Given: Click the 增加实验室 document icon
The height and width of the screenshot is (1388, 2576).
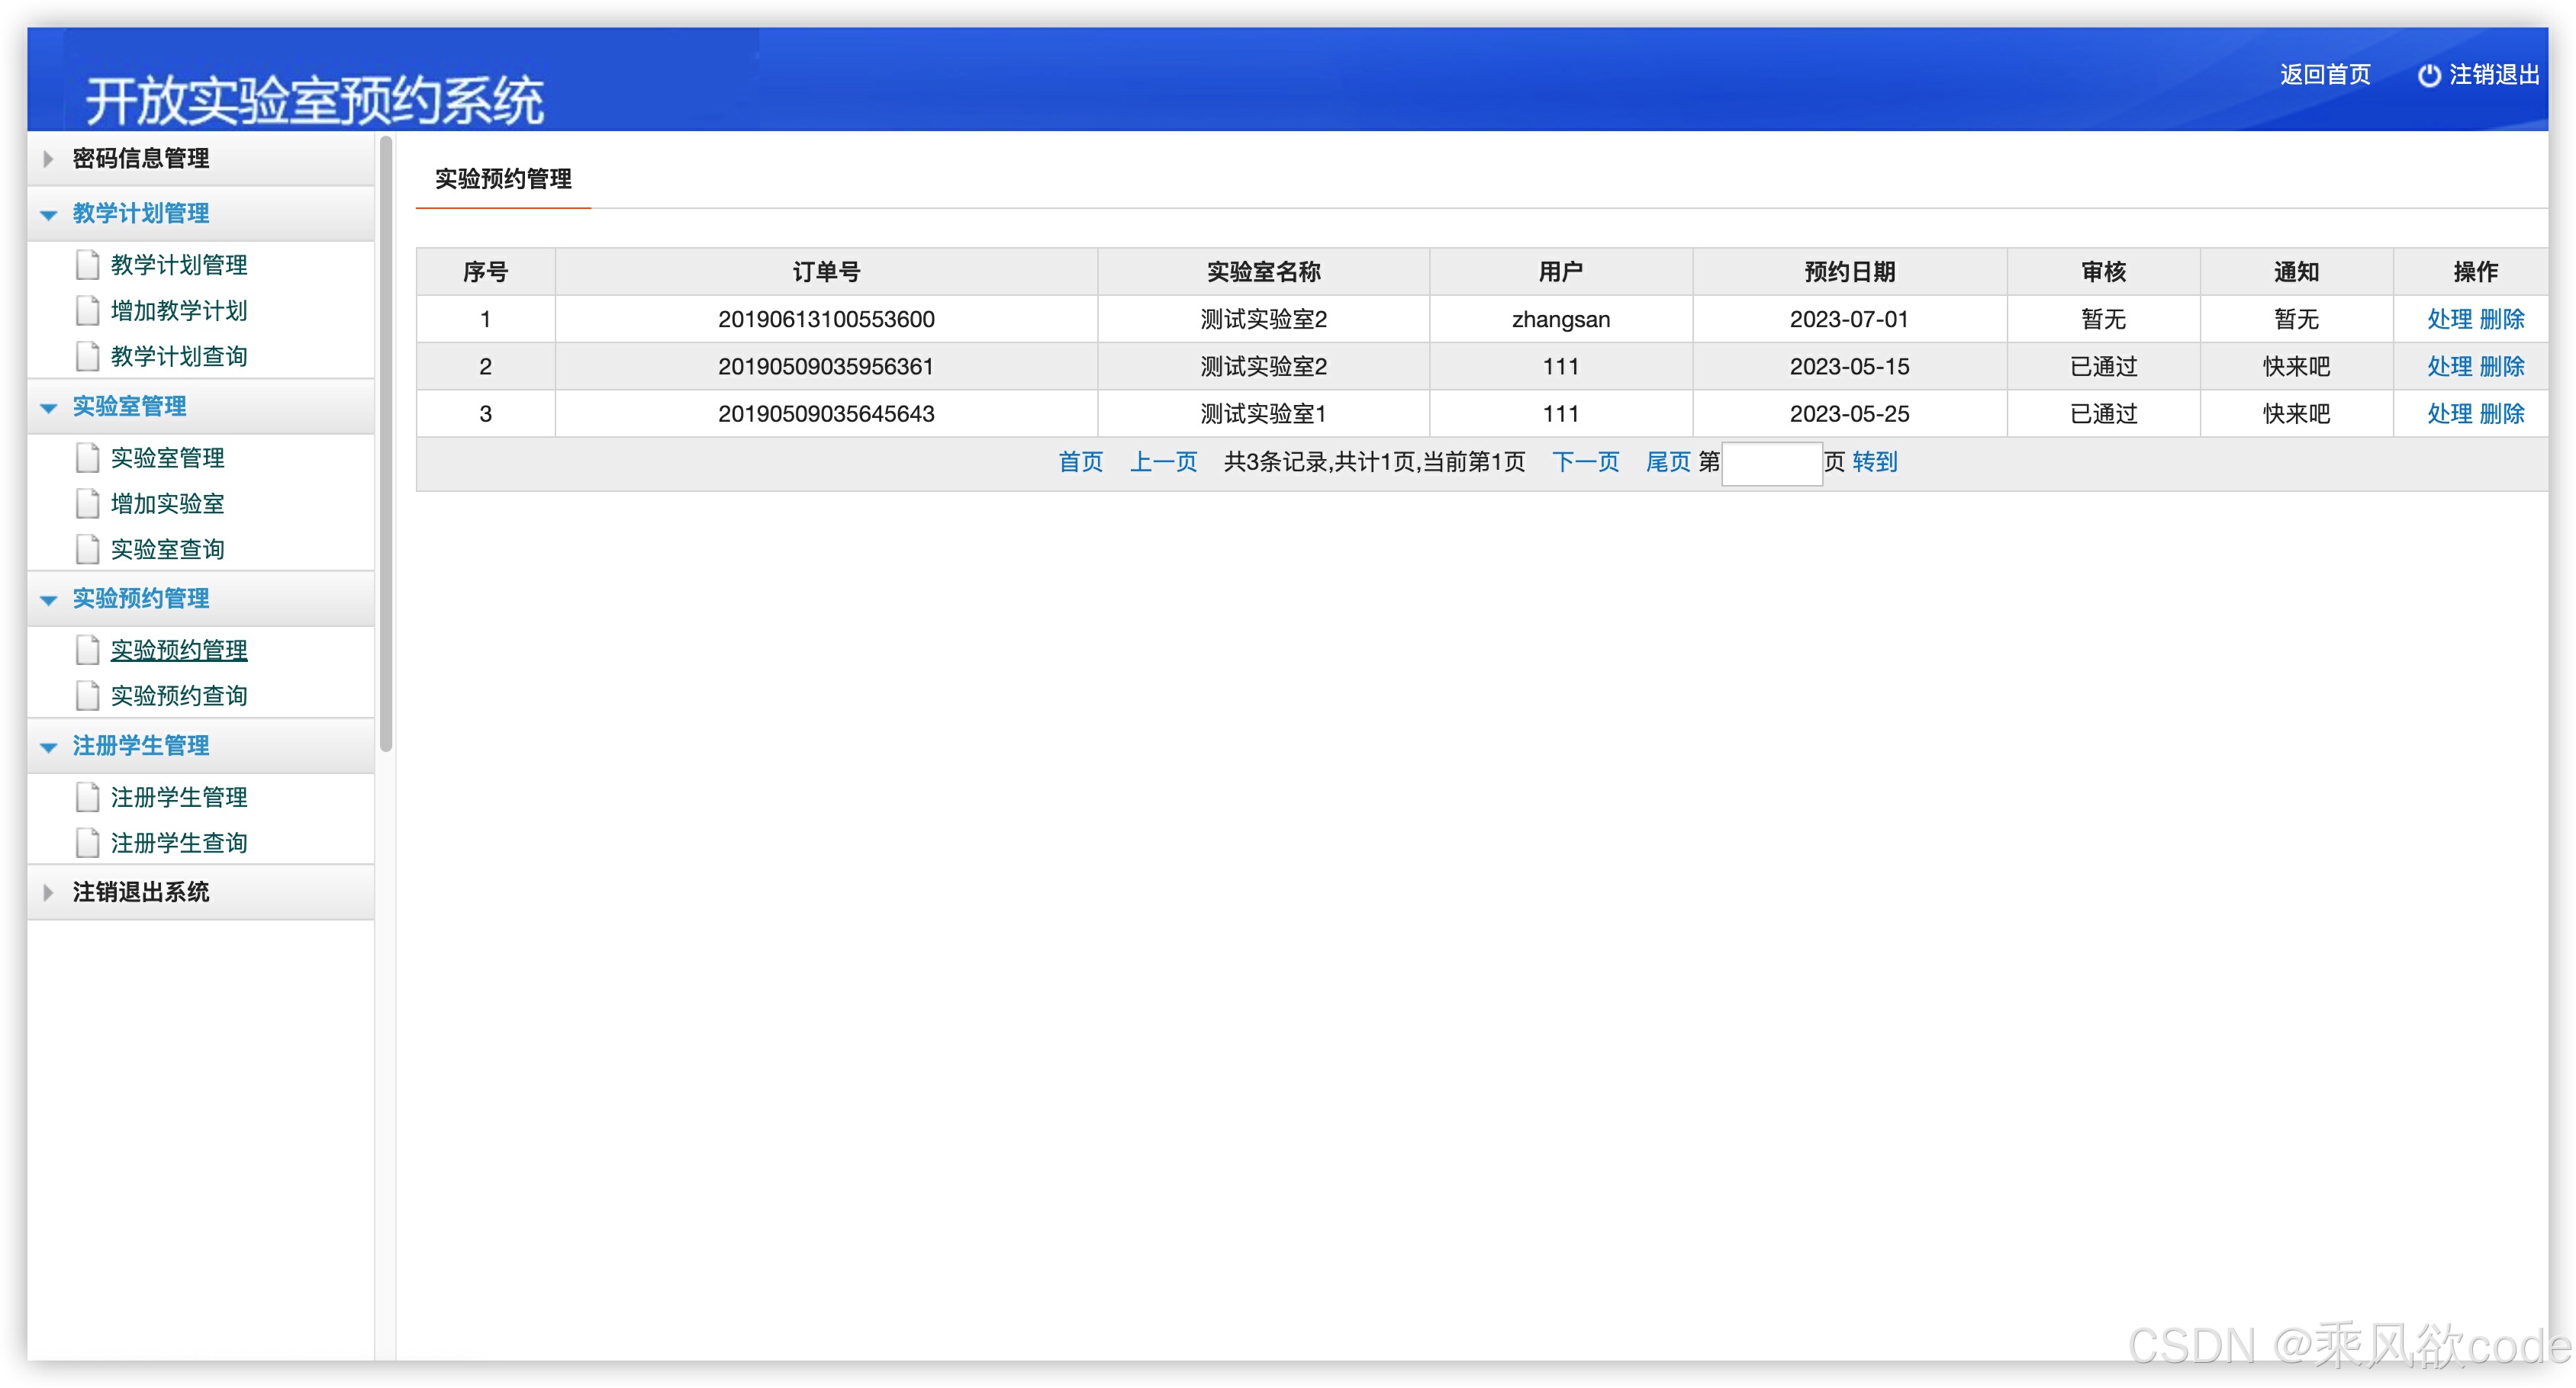Looking at the screenshot, I should pos(87,503).
